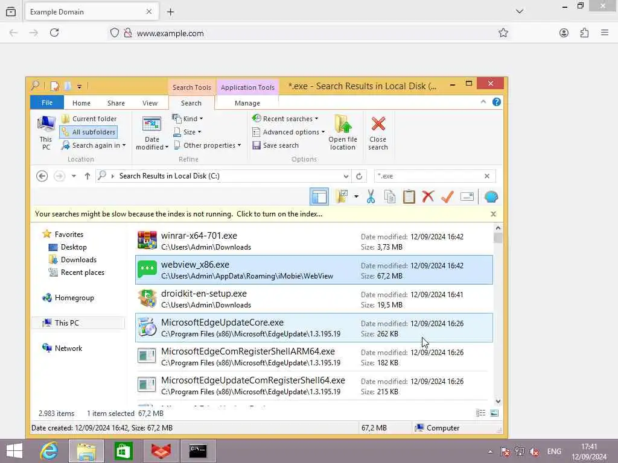Open Date modified filter dropdown
Image resolution: width=618 pixels, height=463 pixels.
151,133
